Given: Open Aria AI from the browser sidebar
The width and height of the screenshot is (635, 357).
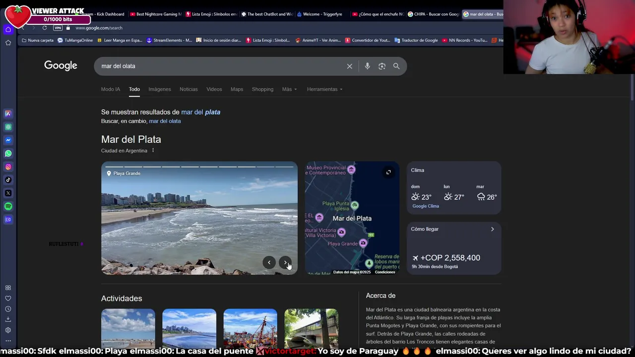Looking at the screenshot, I should coord(8,114).
